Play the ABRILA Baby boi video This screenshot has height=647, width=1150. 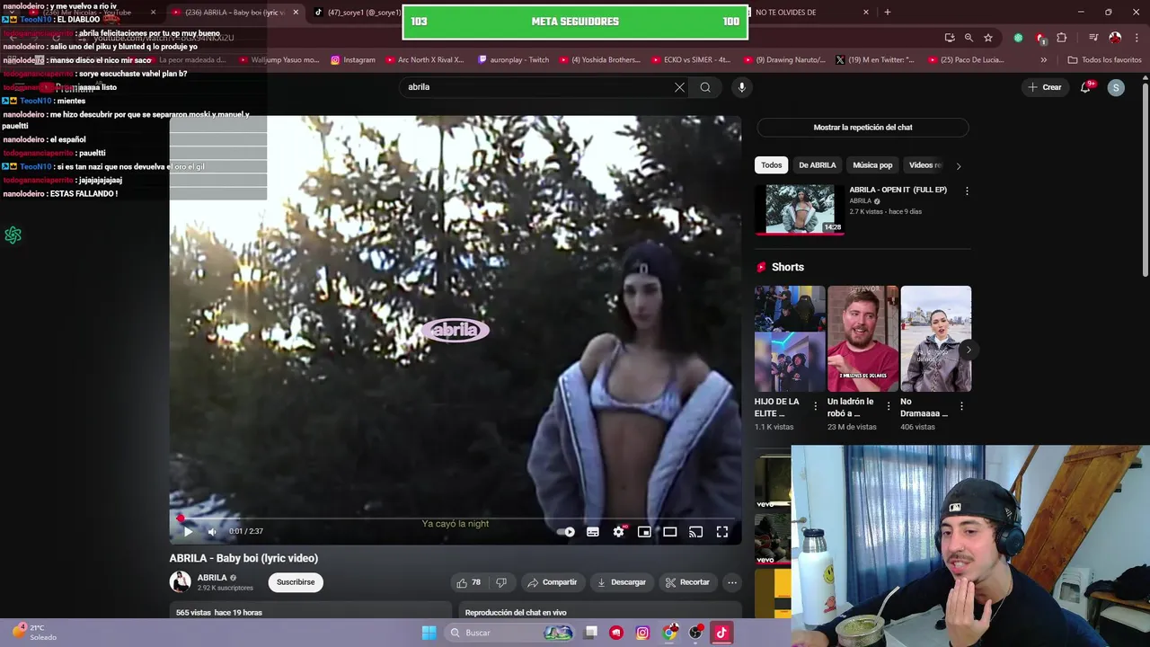[188, 532]
